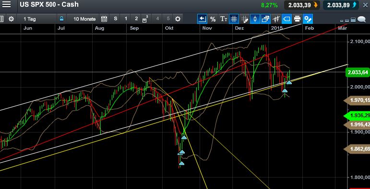Viewport: 370px width, 189px height.
Task: Open the list panel icon at far left
Action: point(1,19)
